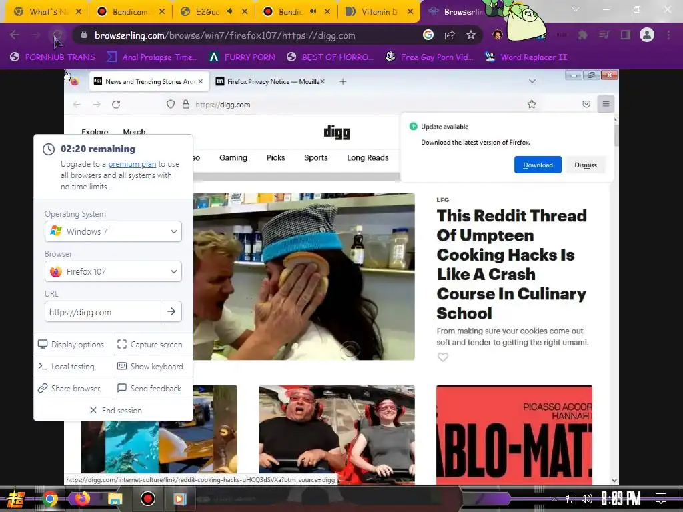Switch to Vitamin D Chrome tab
683x512 pixels.
click(x=378, y=12)
